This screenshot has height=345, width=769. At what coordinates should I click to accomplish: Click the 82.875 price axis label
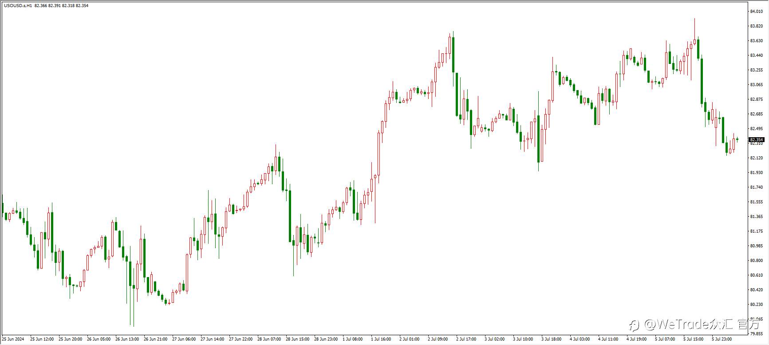pyautogui.click(x=757, y=99)
